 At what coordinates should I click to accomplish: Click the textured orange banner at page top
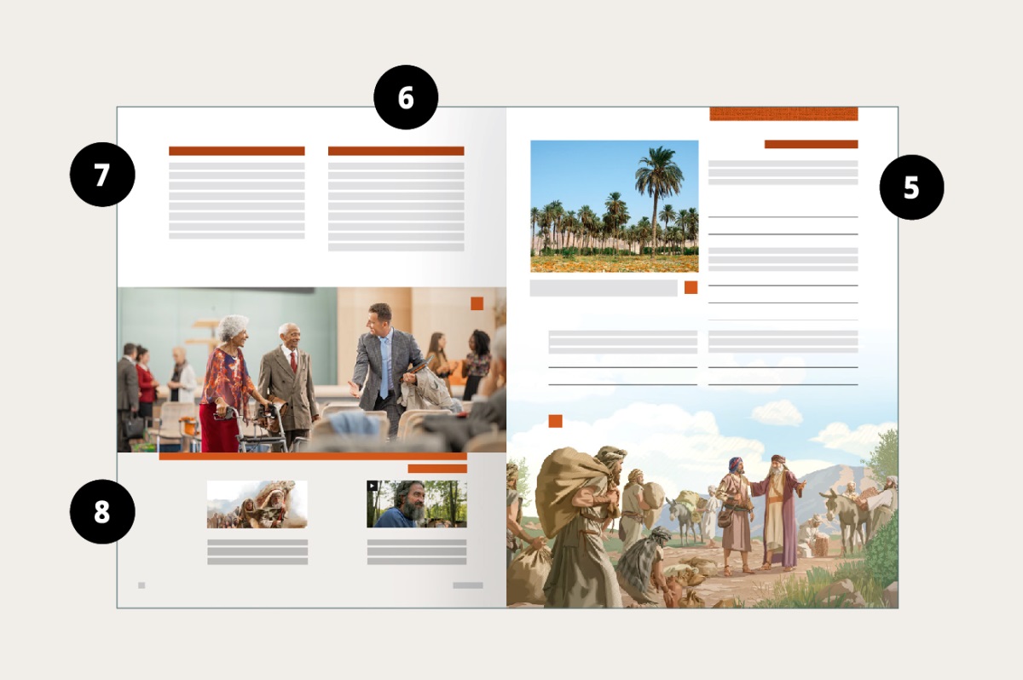click(x=783, y=113)
